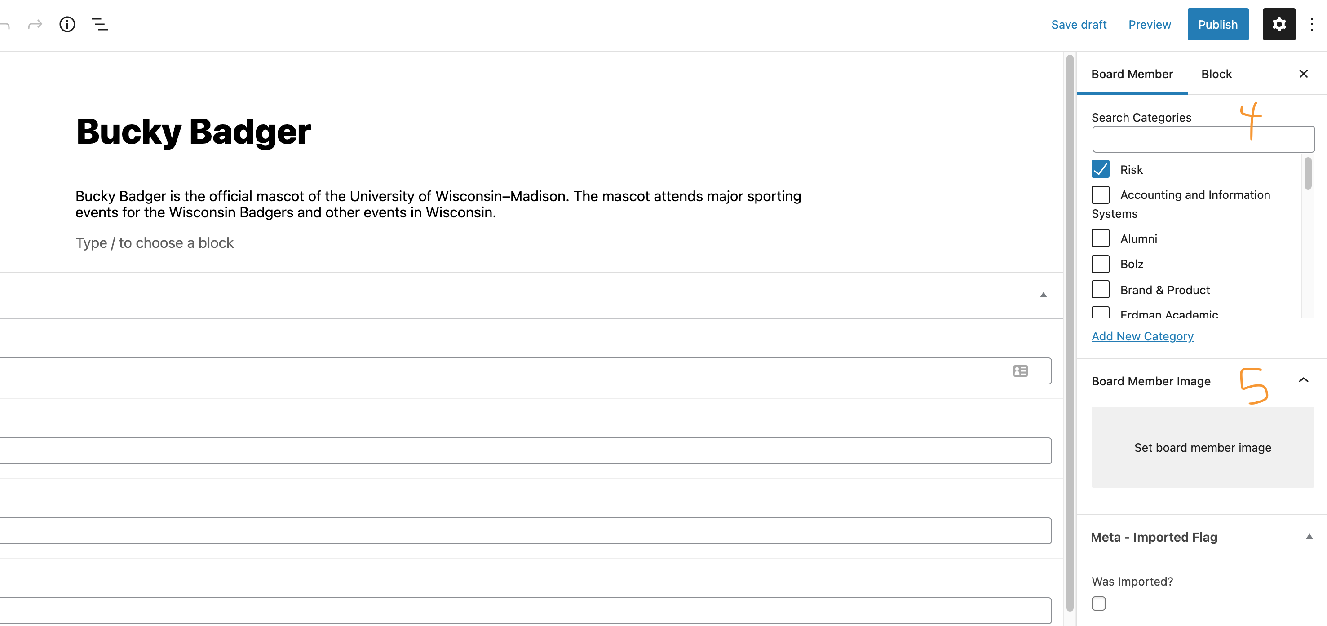1327x626 pixels.
Task: Open document details info icon
Action: click(67, 24)
